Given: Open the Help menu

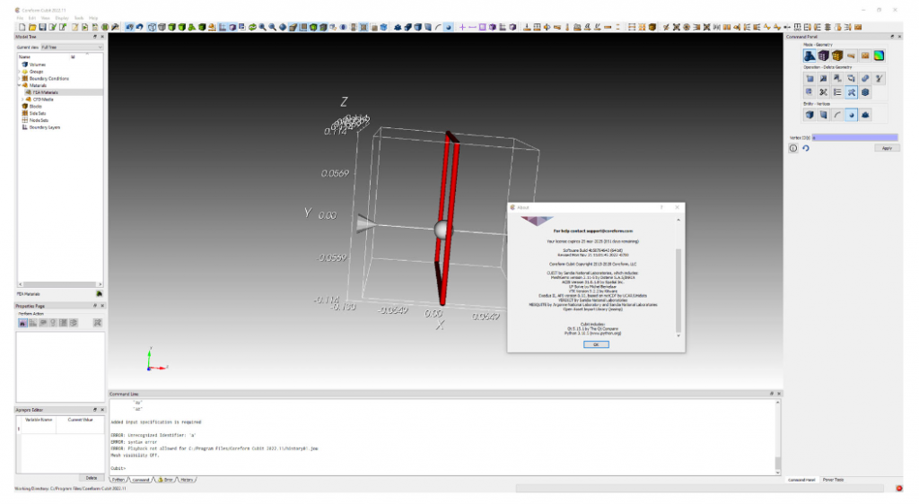Looking at the screenshot, I should (x=93, y=18).
